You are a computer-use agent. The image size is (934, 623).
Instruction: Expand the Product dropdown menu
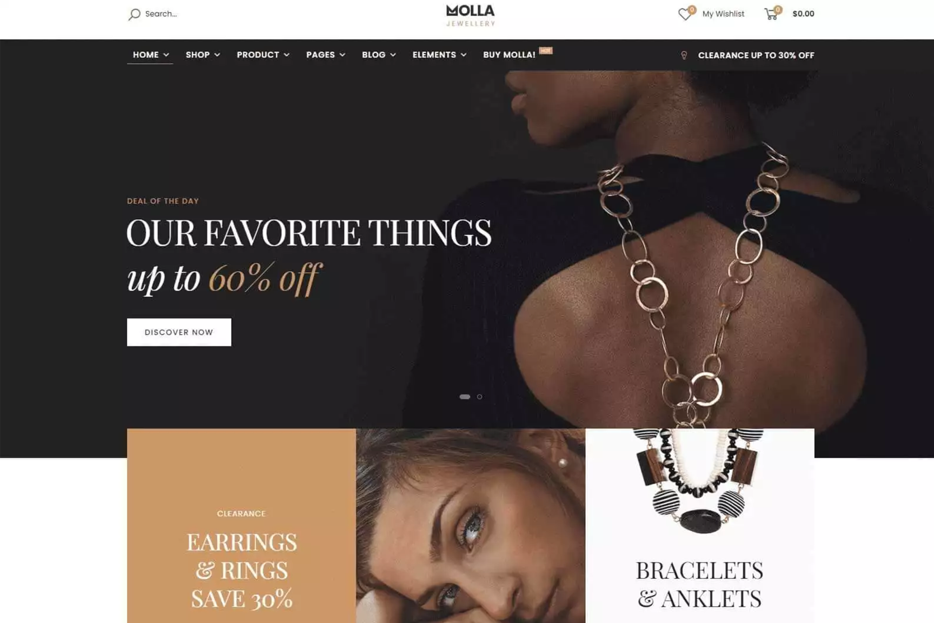pos(263,55)
